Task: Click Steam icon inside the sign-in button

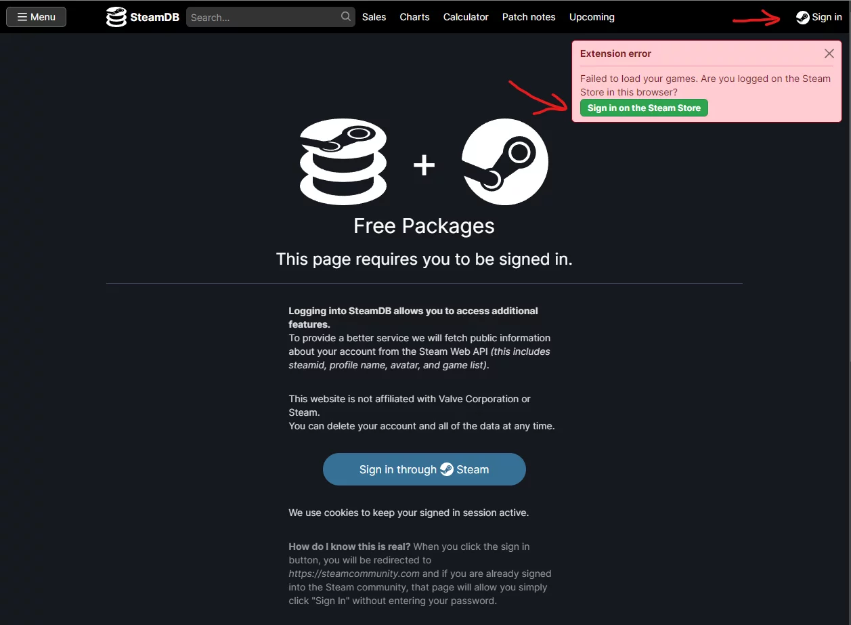Action: pyautogui.click(x=447, y=469)
